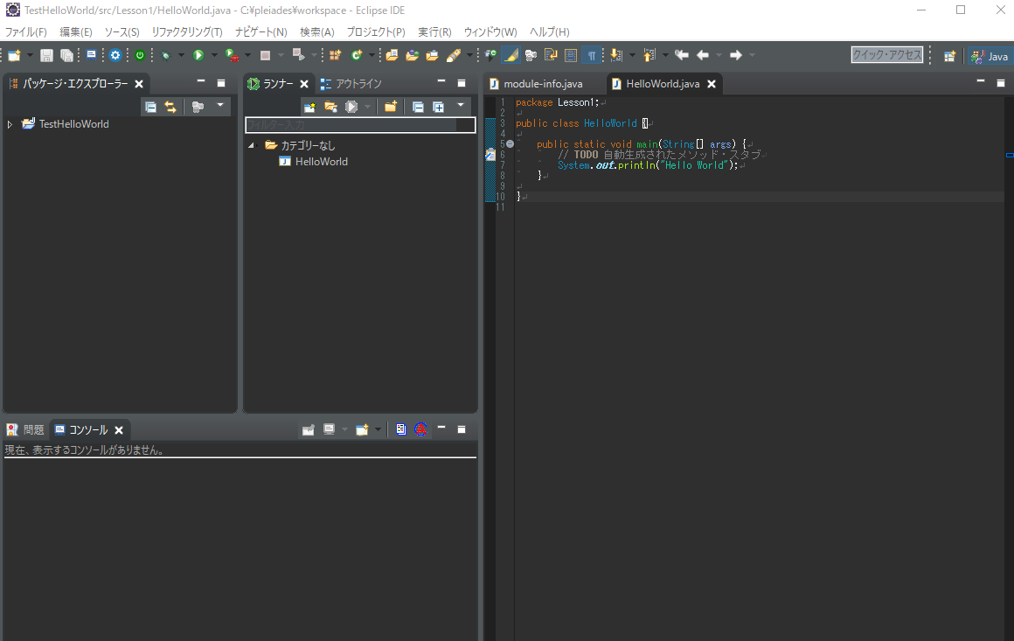Click the Open Perspective icon
This screenshot has height=641, width=1014.
point(949,56)
